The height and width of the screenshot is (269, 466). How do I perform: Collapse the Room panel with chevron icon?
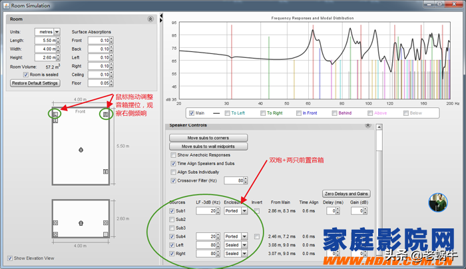click(150, 19)
